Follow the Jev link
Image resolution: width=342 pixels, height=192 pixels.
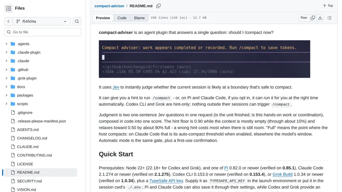pos(116,87)
